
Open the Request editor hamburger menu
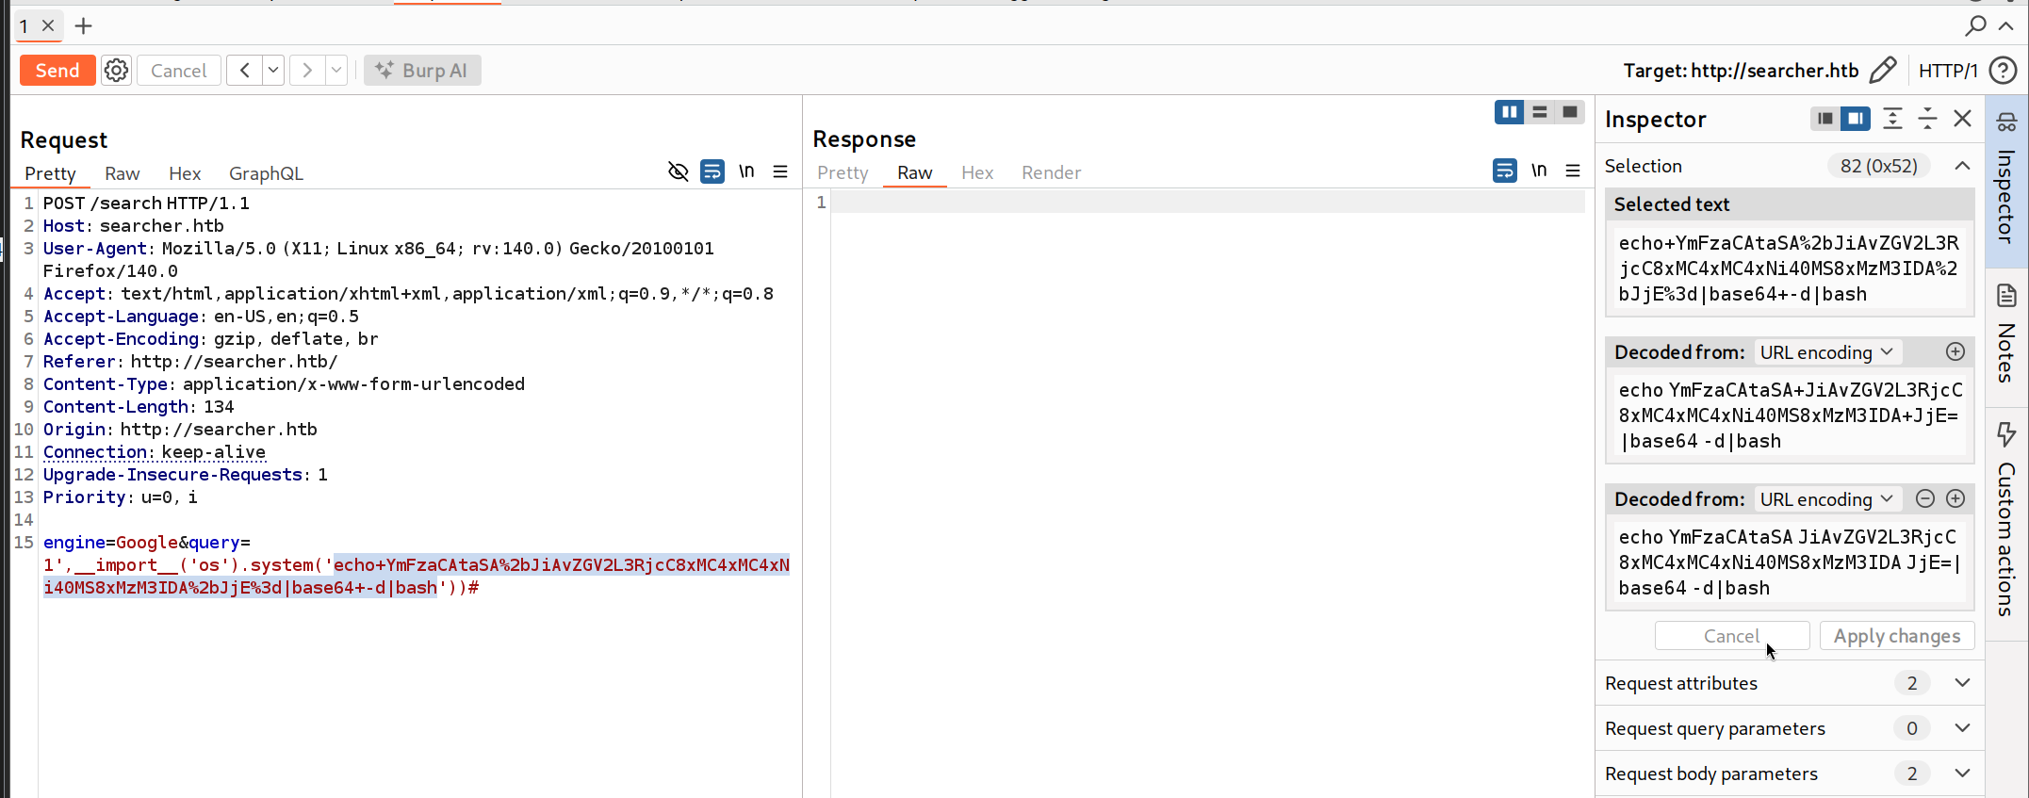(780, 171)
